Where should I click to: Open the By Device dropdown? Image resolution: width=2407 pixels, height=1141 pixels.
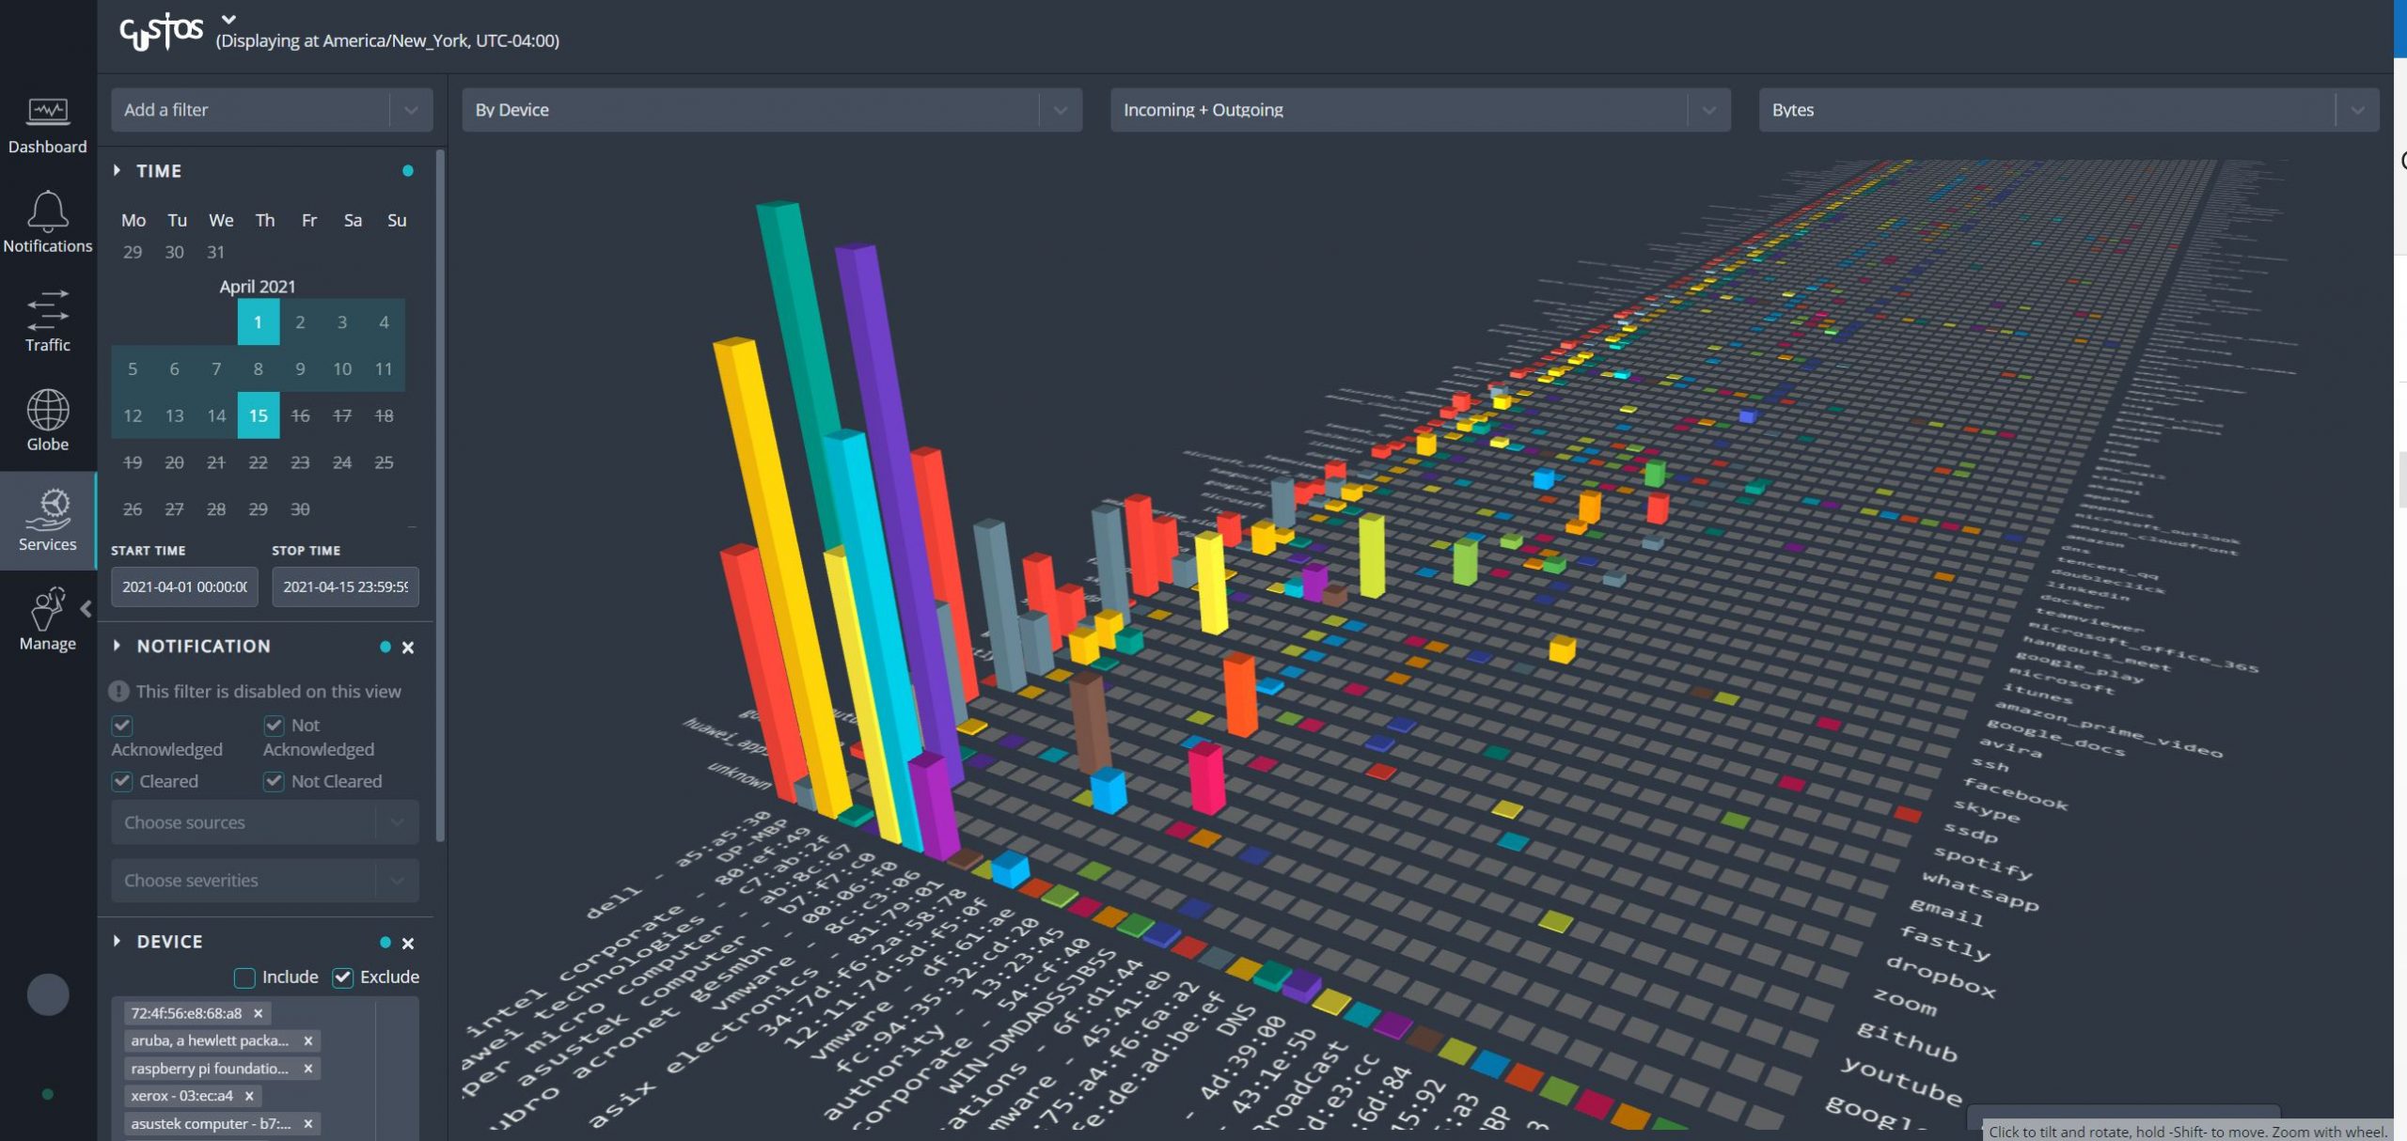[771, 110]
